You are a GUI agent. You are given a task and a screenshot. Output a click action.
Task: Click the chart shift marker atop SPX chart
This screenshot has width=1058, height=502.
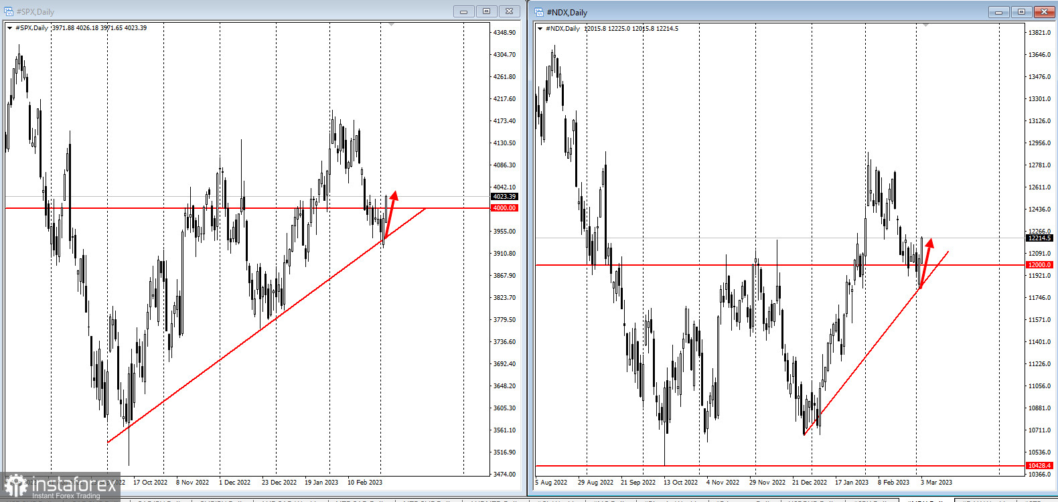(x=391, y=25)
